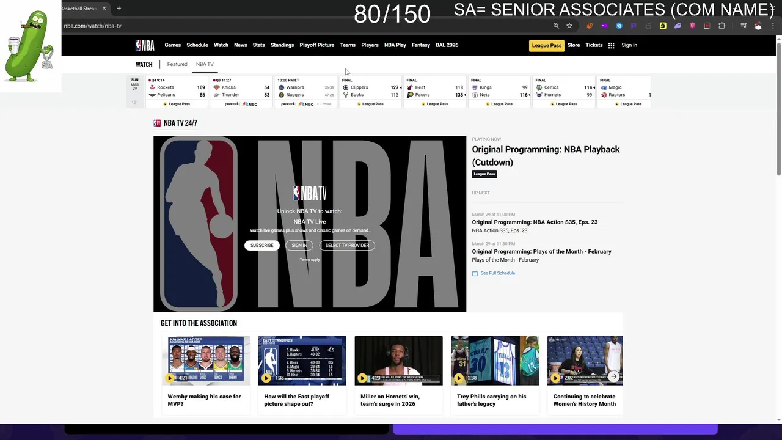Open the Players menu item
The height and width of the screenshot is (440, 782).
(370, 45)
